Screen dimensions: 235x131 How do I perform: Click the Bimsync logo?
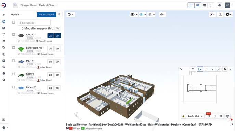coord(4,5)
